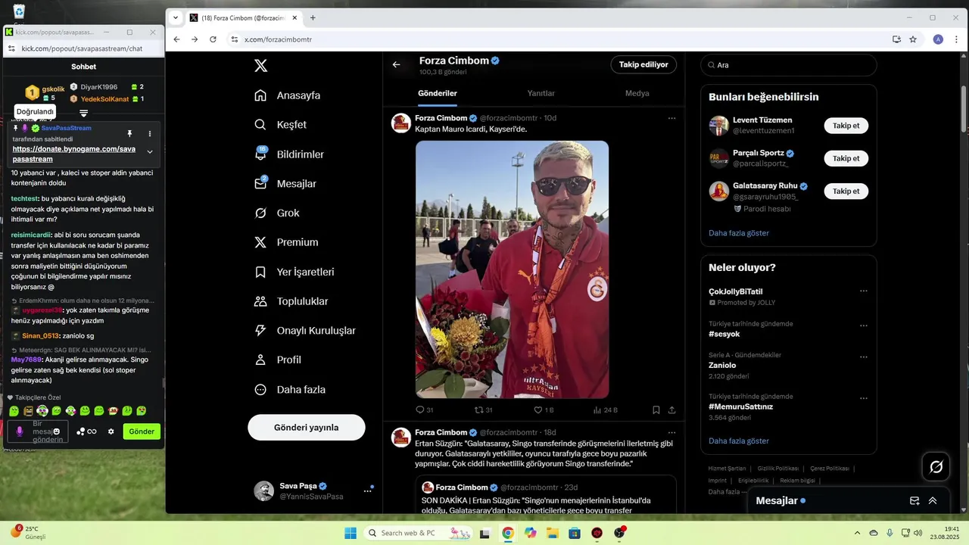The image size is (969, 545).
Task: Reload the X page in Chrome
Action: pyautogui.click(x=213, y=39)
